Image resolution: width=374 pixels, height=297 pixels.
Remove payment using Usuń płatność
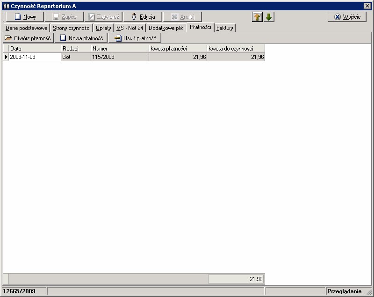pyautogui.click(x=135, y=38)
